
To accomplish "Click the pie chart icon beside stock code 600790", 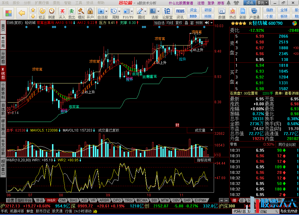I will point(294,23).
